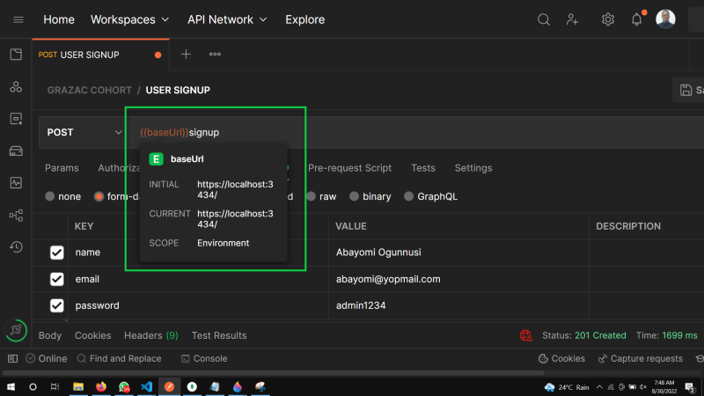Click the request URL field

(x=417, y=133)
